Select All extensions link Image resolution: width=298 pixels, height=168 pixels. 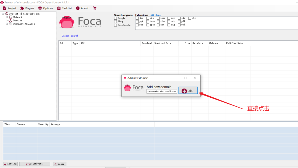pyautogui.click(x=152, y=15)
